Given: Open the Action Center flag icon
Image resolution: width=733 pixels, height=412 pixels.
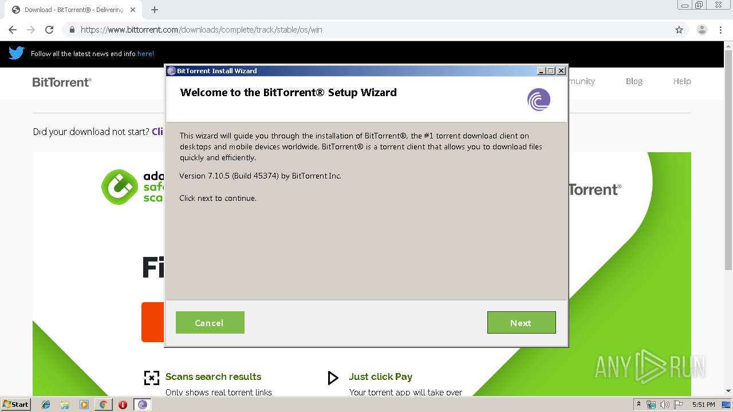Looking at the screenshot, I should tap(679, 405).
